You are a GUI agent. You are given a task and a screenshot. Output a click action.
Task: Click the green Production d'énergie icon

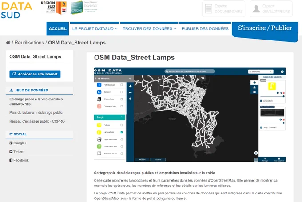pos(99,147)
